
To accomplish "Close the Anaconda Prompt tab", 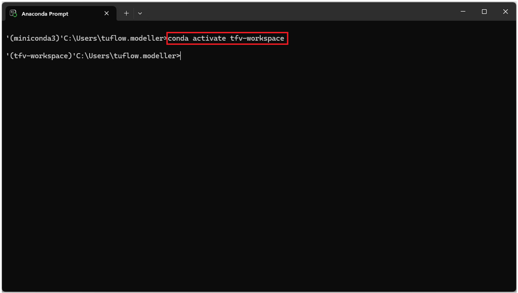I will tap(106, 13).
